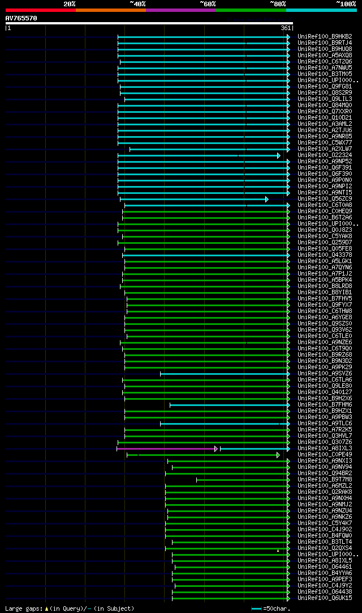The image size is (362, 613).
Task: Click the UniRef100_A9NTI5 label
Action: 325,192
